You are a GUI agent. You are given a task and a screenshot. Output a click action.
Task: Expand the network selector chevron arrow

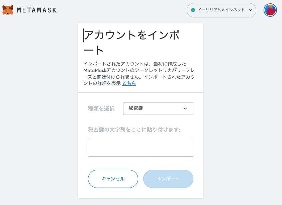point(251,10)
